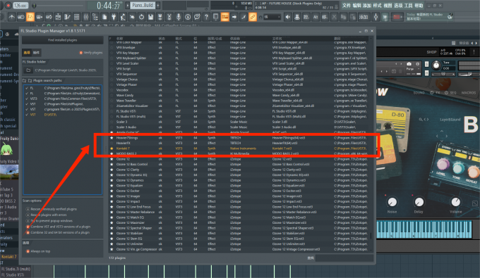Click the Tune knob in Kontakt

[436, 65]
